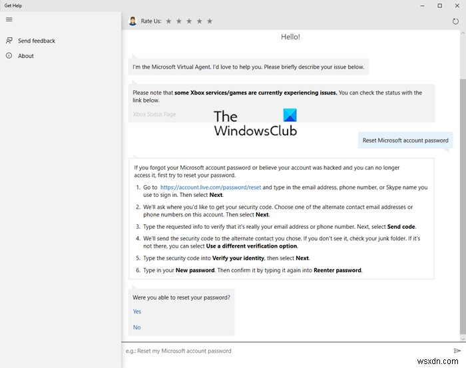Click the scrollbar down arrow
This screenshot has height=368, width=466.
pos(463,339)
